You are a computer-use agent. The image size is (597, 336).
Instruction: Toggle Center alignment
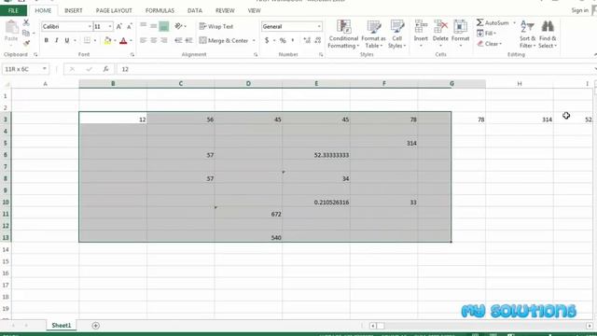pyautogui.click(x=153, y=40)
